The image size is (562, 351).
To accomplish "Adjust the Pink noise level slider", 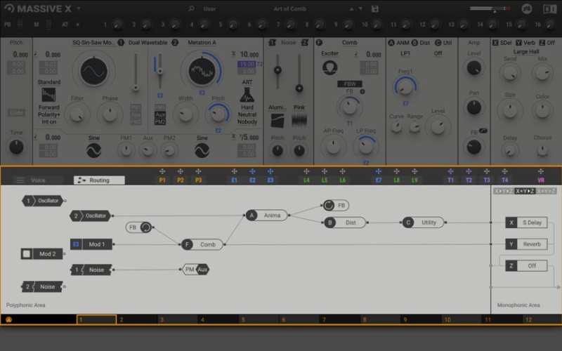I will [x=299, y=88].
